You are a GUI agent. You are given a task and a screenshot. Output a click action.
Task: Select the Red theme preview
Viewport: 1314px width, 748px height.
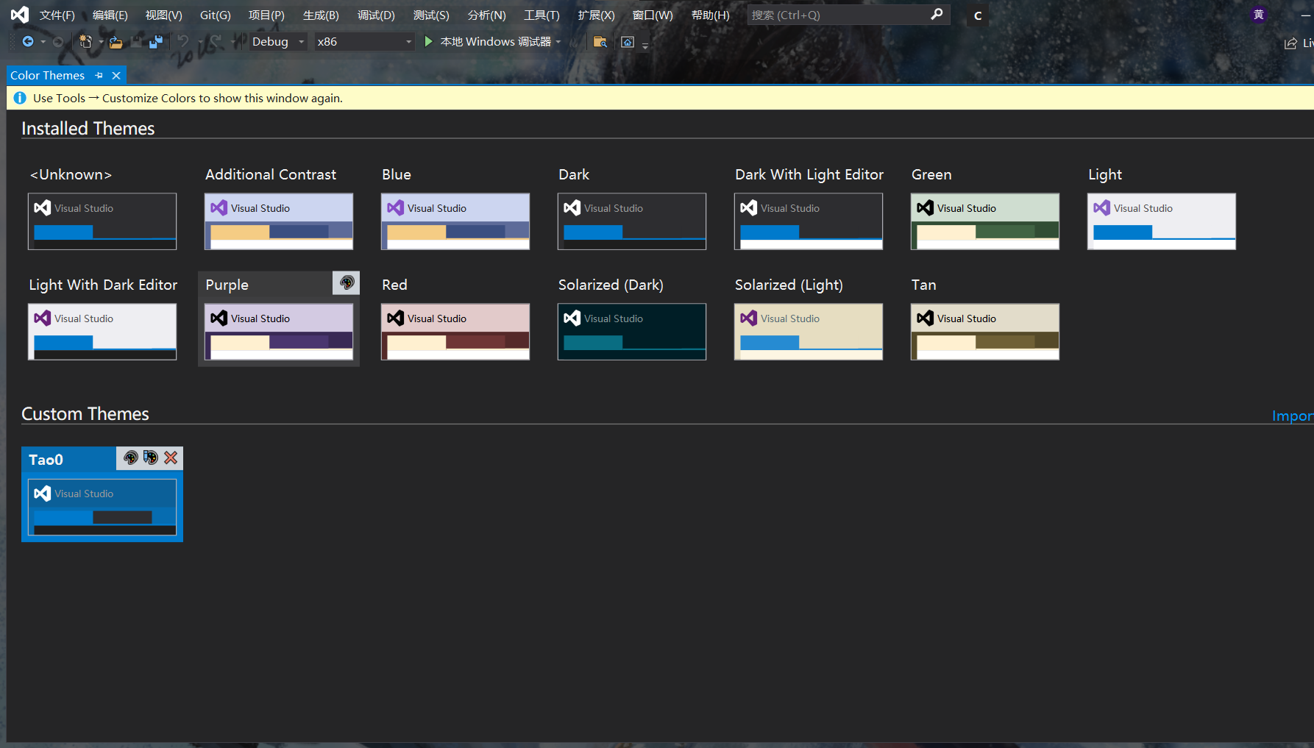point(455,332)
